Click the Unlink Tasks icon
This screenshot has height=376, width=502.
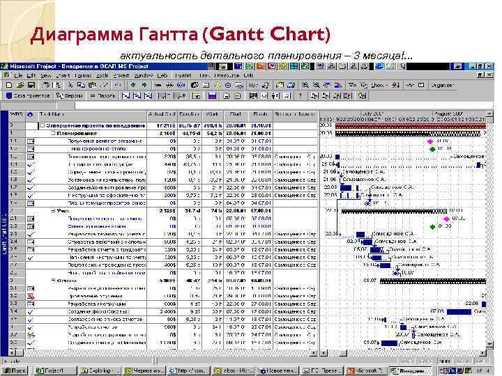169,85
